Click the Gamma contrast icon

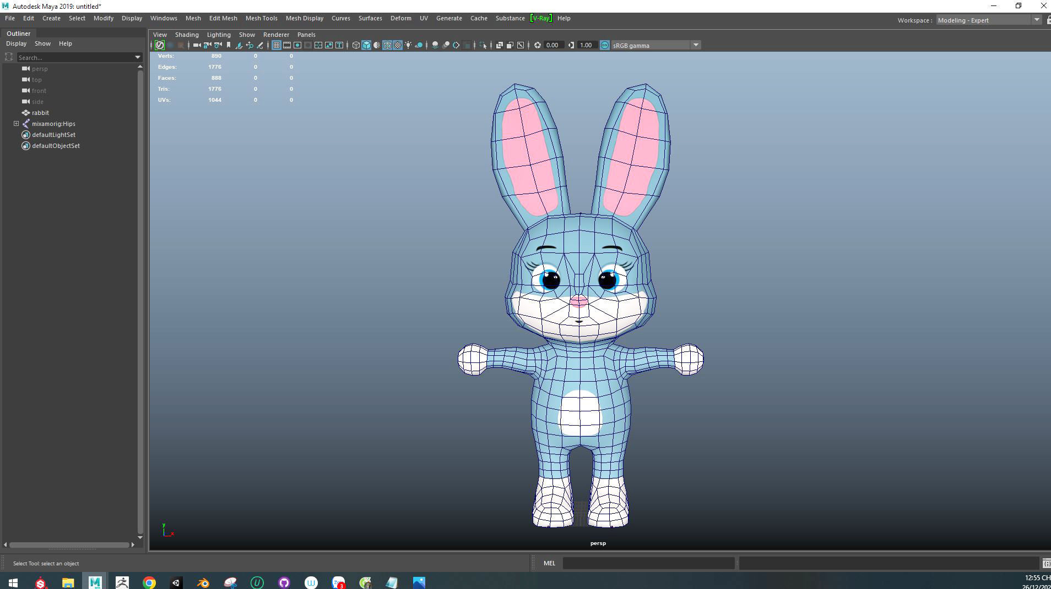[x=571, y=45]
